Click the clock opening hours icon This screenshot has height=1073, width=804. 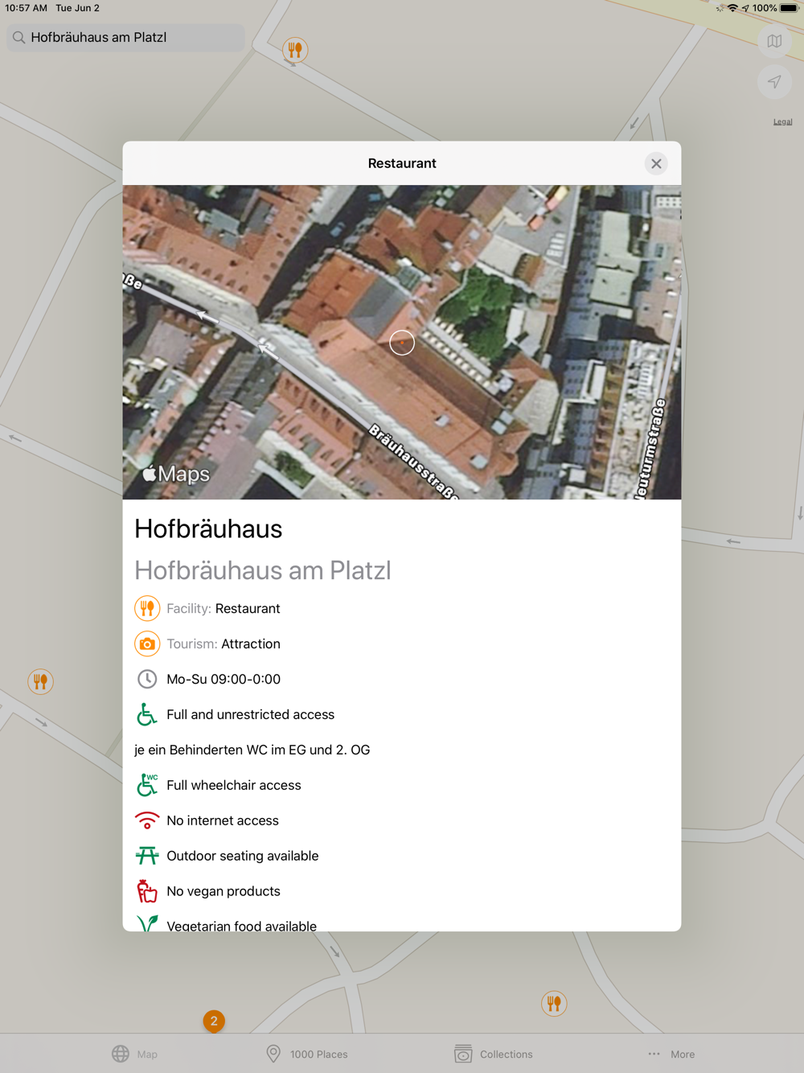point(147,679)
